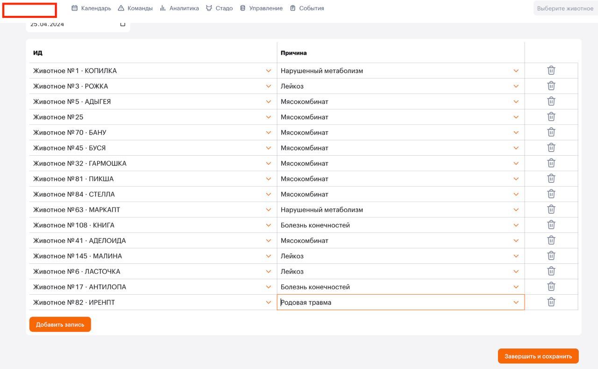
Task: Open the Стадо menu item
Action: pos(220,8)
